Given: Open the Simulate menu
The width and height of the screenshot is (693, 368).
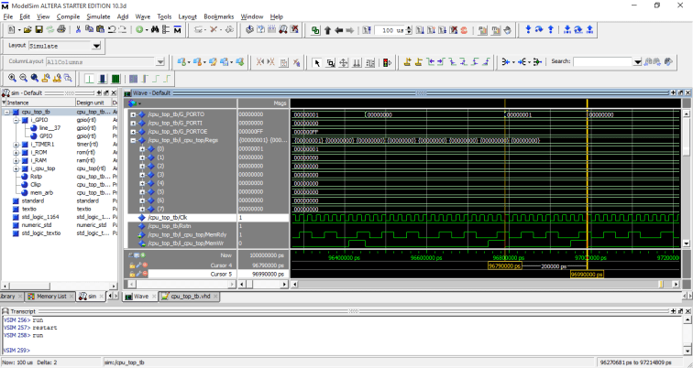Looking at the screenshot, I should [98, 16].
